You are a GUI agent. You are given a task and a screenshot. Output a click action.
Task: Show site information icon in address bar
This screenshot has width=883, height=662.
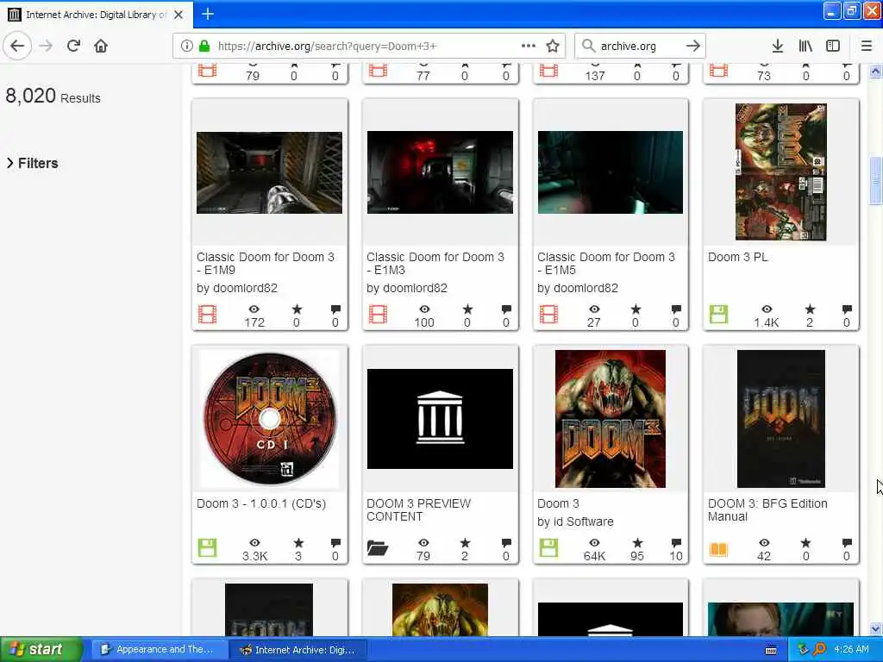[186, 46]
